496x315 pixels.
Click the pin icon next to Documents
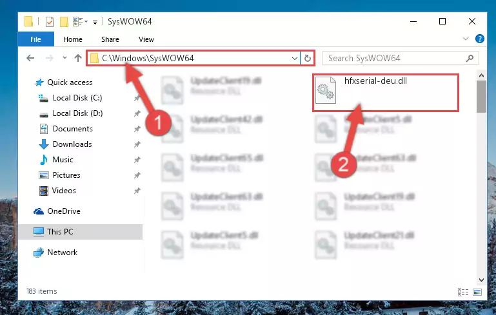click(137, 129)
